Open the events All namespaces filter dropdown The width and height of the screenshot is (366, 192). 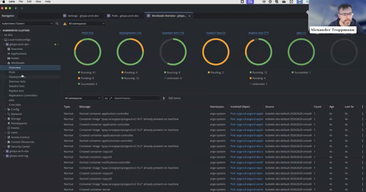click(x=82, y=98)
